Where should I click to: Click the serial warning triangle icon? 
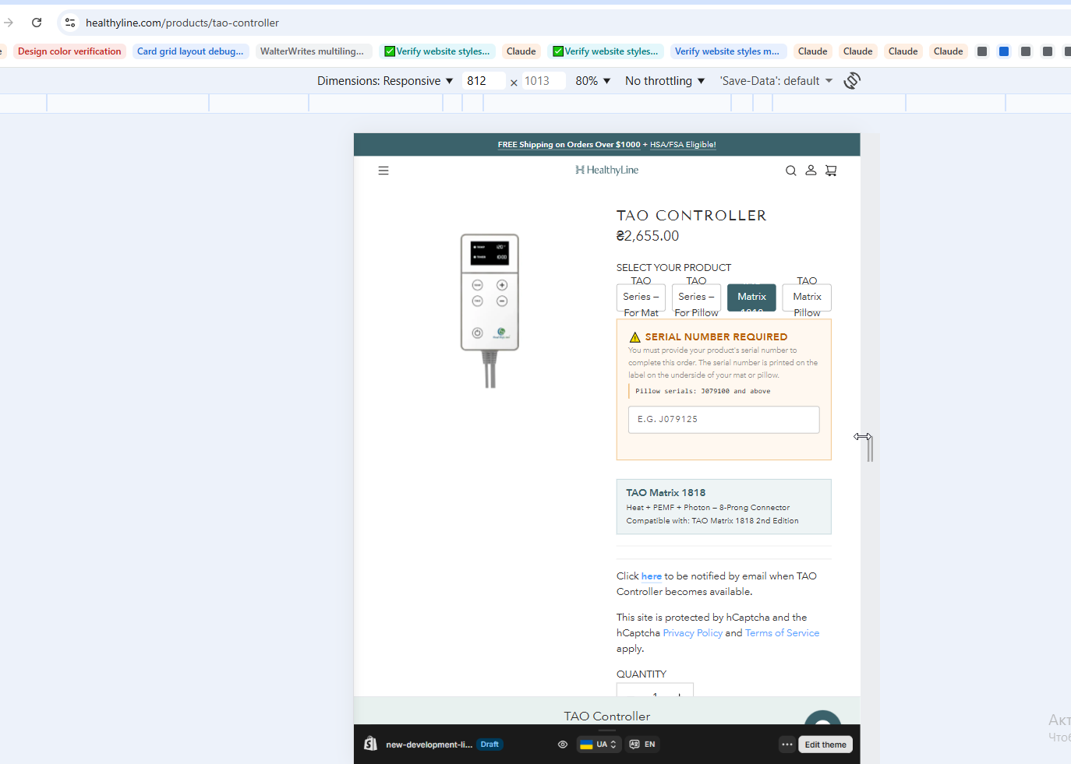point(634,337)
